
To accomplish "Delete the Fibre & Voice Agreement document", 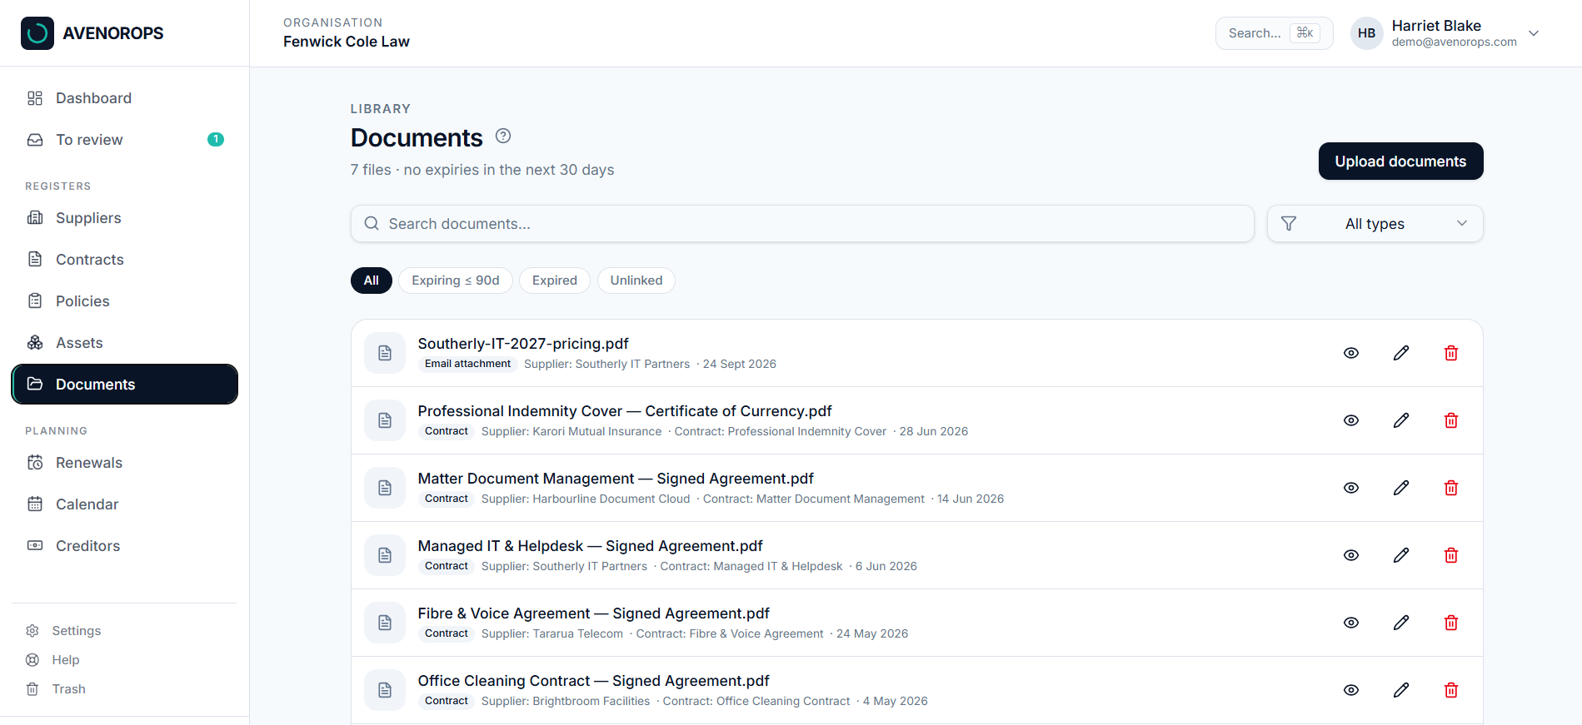I will (x=1451, y=623).
